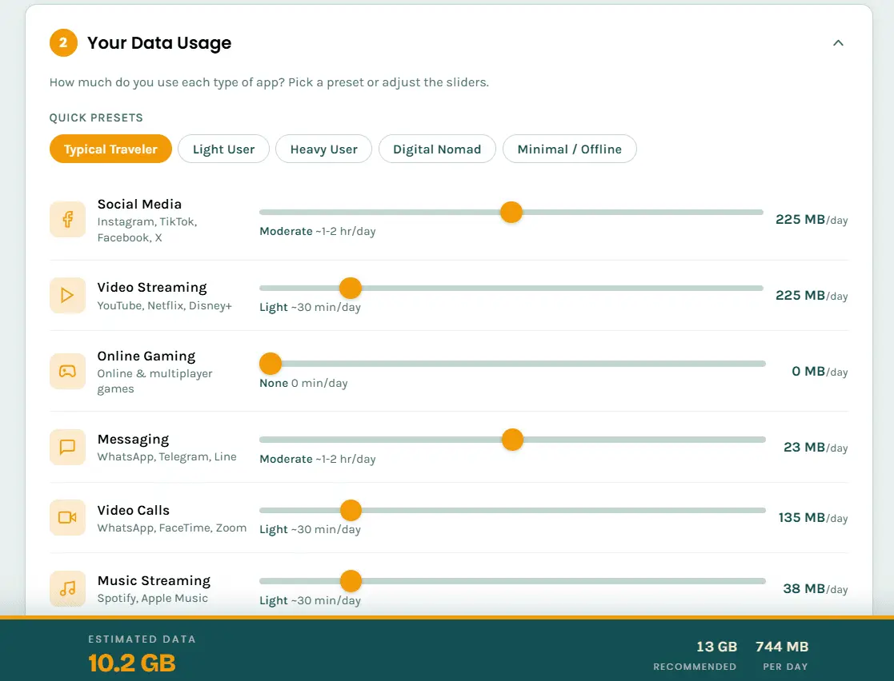Viewport: 894px width, 681px height.
Task: Click Video Calls' 'Light ~30 min/day' label
Action: pyautogui.click(x=311, y=530)
